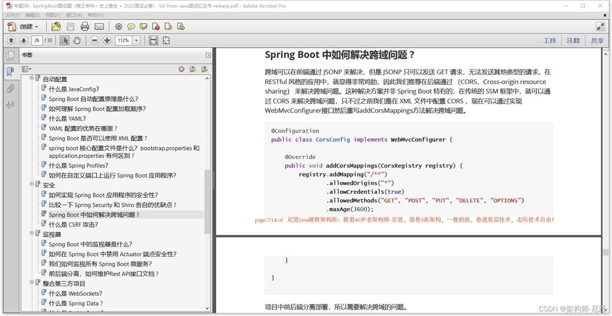612x316 pixels.
Task: Add a sticky note comment bubble
Action: (x=131, y=27)
